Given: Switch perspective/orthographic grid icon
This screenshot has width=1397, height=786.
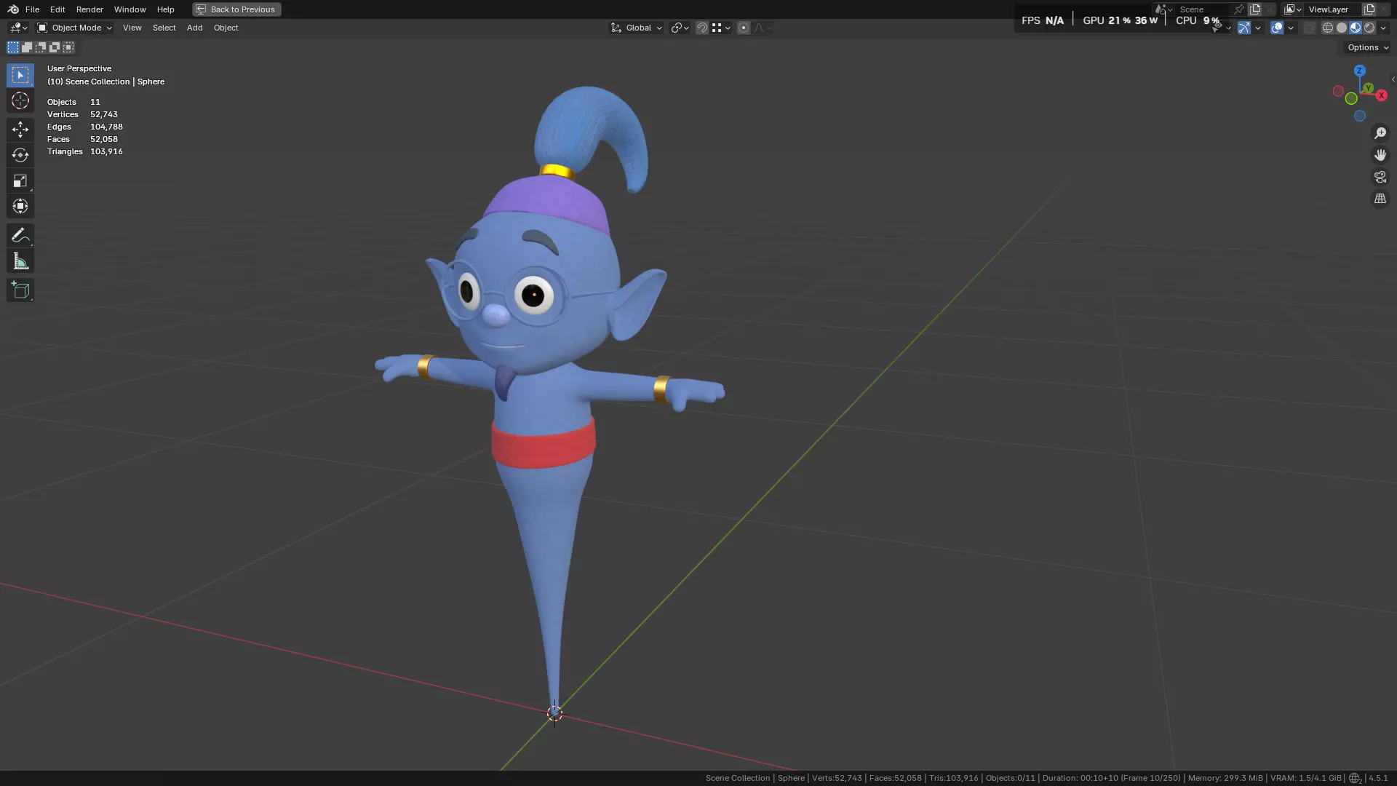Looking at the screenshot, I should (1380, 199).
